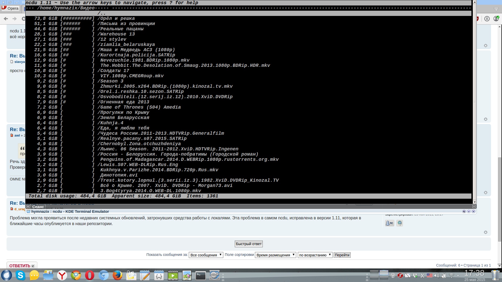
Task: Open the volume control tray icon
Action: coord(436,275)
